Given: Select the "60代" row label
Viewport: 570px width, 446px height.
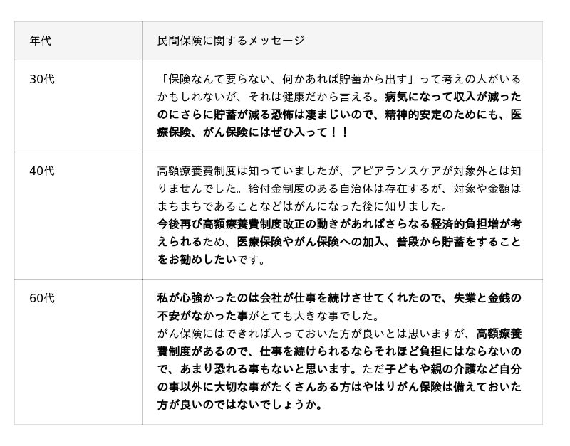Looking at the screenshot, I should [42, 298].
